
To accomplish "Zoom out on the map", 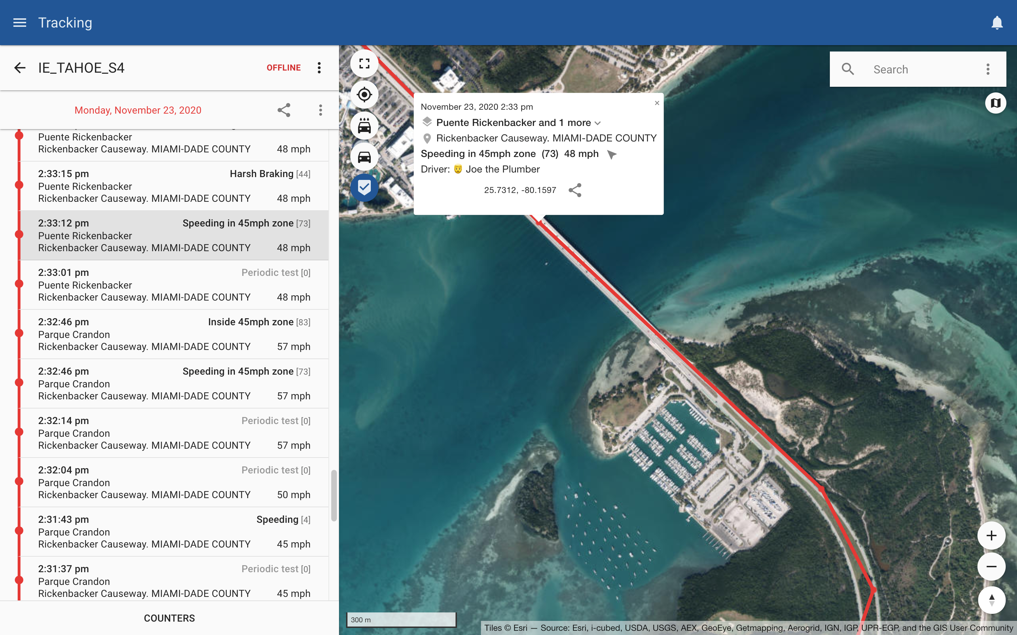I will click(x=991, y=567).
